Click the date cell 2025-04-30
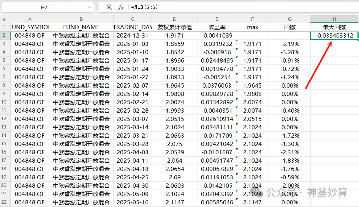Image resolution: width=359 pixels, height=207 pixels. point(133,185)
